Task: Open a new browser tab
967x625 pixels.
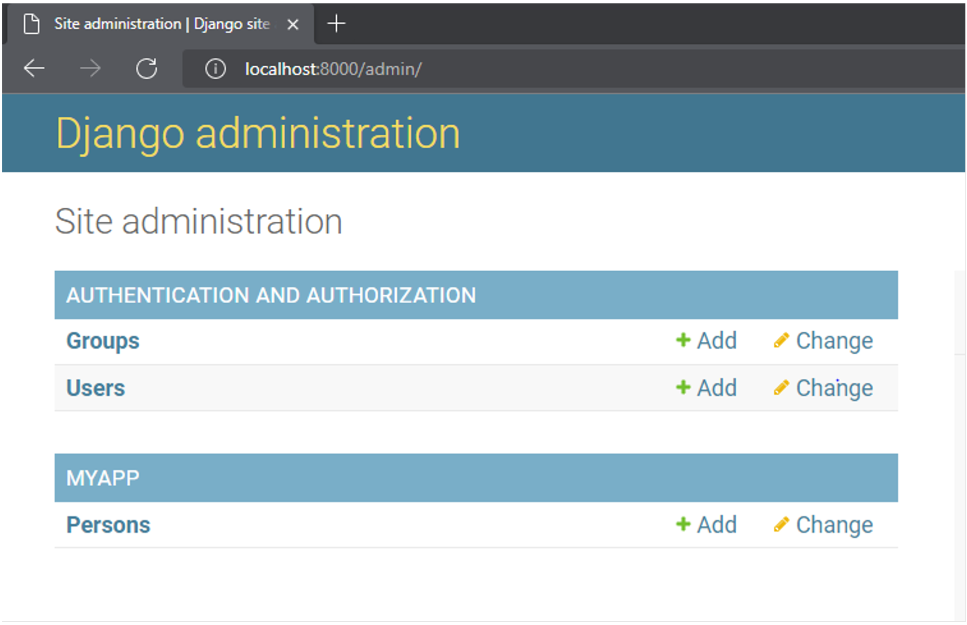Action: 336,24
